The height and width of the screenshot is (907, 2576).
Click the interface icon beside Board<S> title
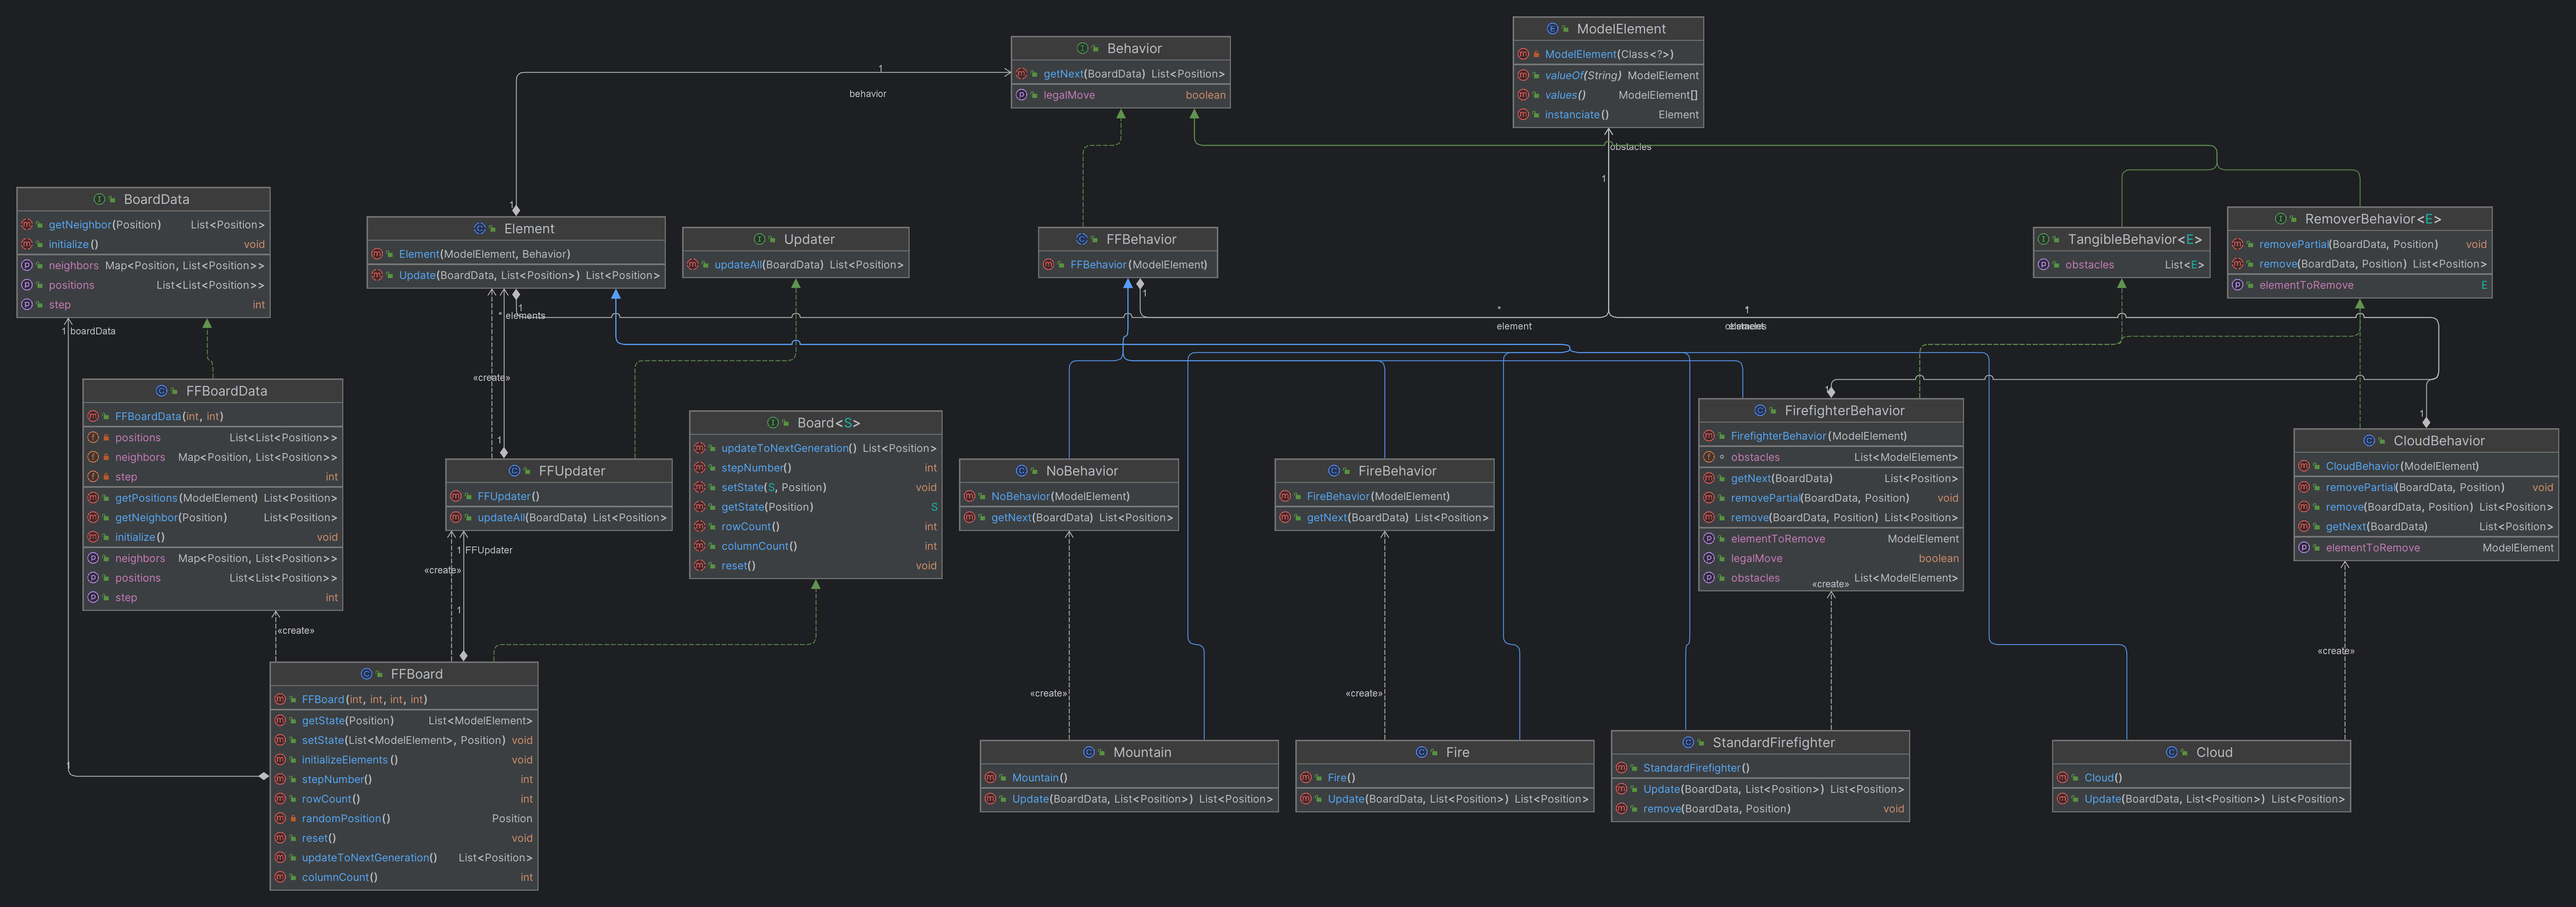click(773, 423)
